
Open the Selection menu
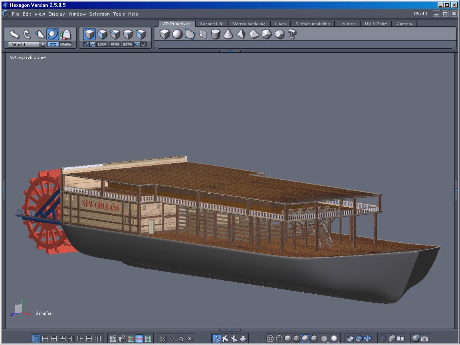point(99,14)
